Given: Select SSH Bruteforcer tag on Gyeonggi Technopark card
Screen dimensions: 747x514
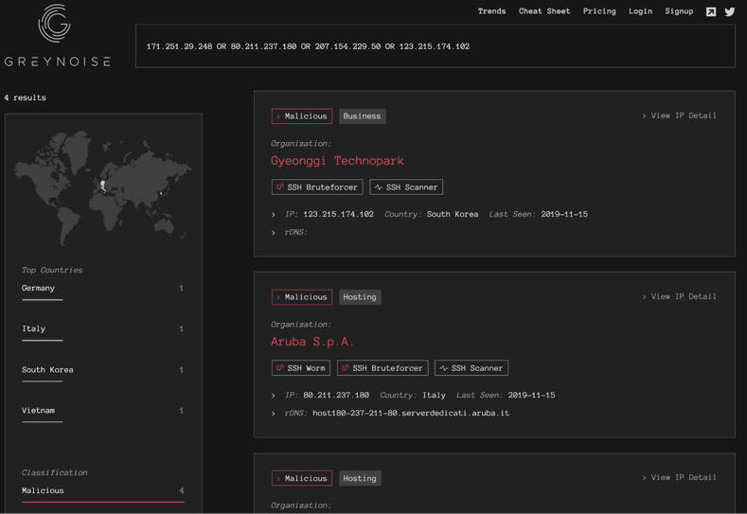Looking at the screenshot, I should coord(317,187).
